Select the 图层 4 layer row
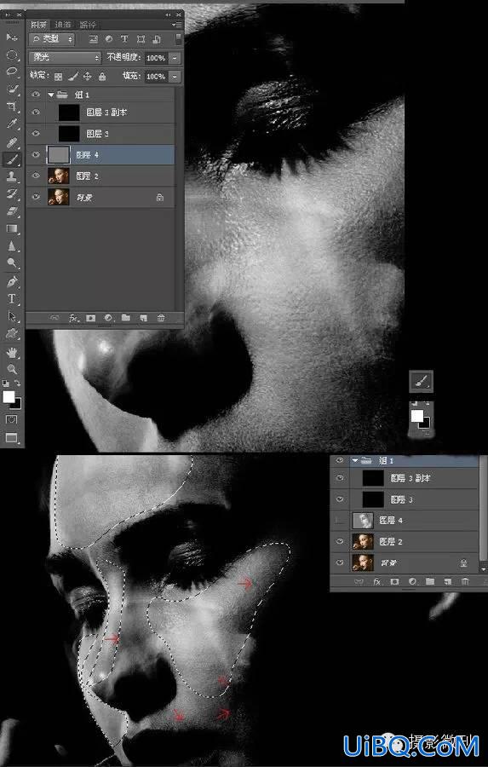Screen dimensions: 488x767 [100, 154]
